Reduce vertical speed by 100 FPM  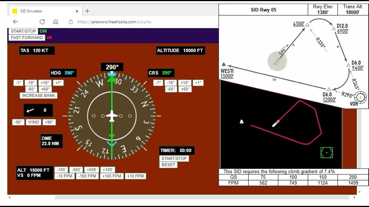tap(87, 176)
